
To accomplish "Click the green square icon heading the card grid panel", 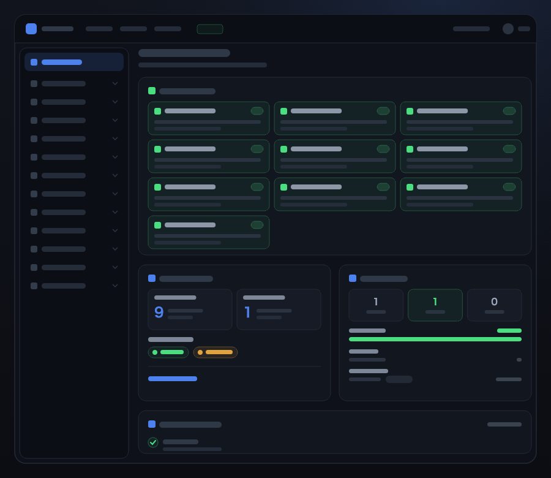I will (x=152, y=91).
